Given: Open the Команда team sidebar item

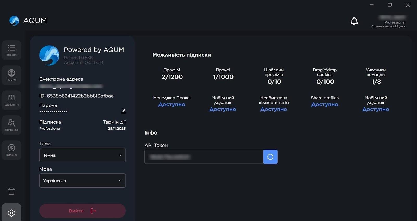Looking at the screenshot, I should click(x=11, y=125).
